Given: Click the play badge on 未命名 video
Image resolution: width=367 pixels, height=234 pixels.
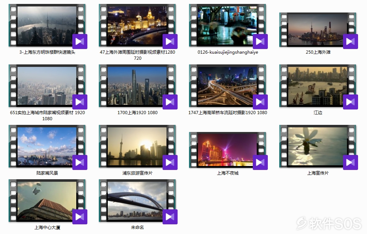Looking at the screenshot, I should pos(170,217).
